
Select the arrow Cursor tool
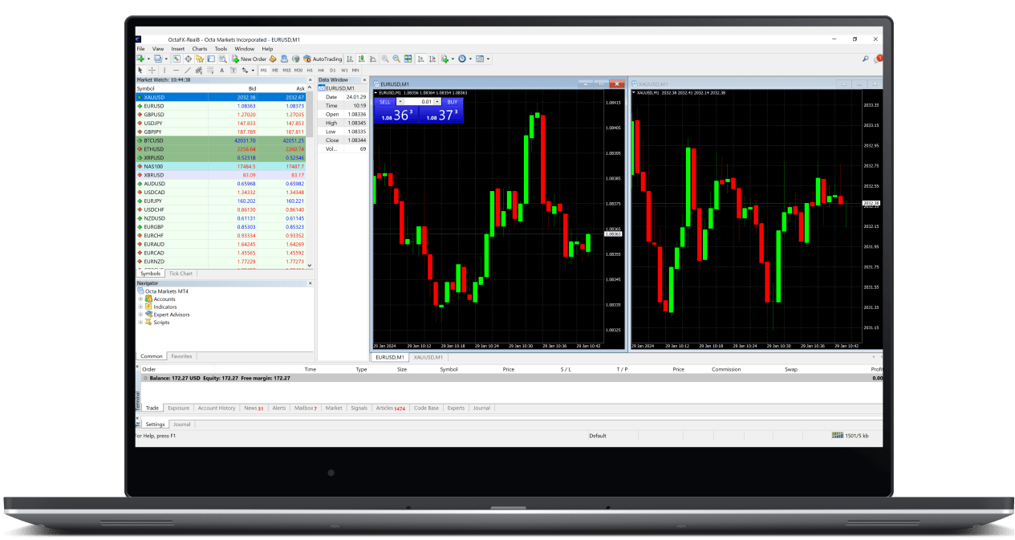[x=140, y=70]
